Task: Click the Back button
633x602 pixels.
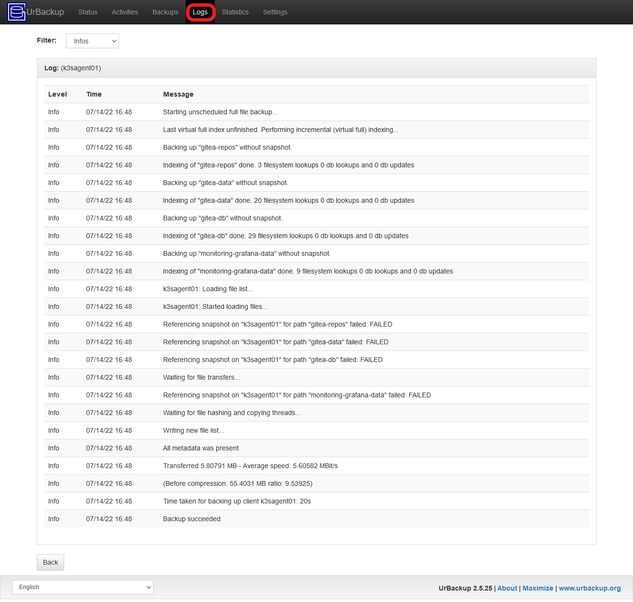Action: point(50,562)
